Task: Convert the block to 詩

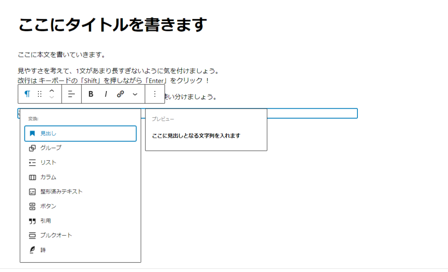Action: pyautogui.click(x=43, y=250)
